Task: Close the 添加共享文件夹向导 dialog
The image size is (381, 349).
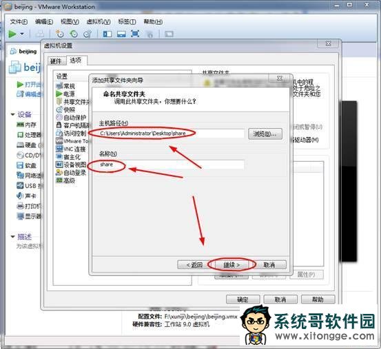Action: [x=280, y=78]
